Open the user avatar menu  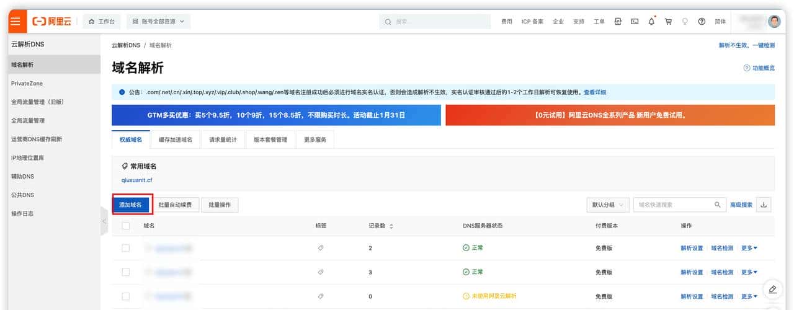click(774, 22)
